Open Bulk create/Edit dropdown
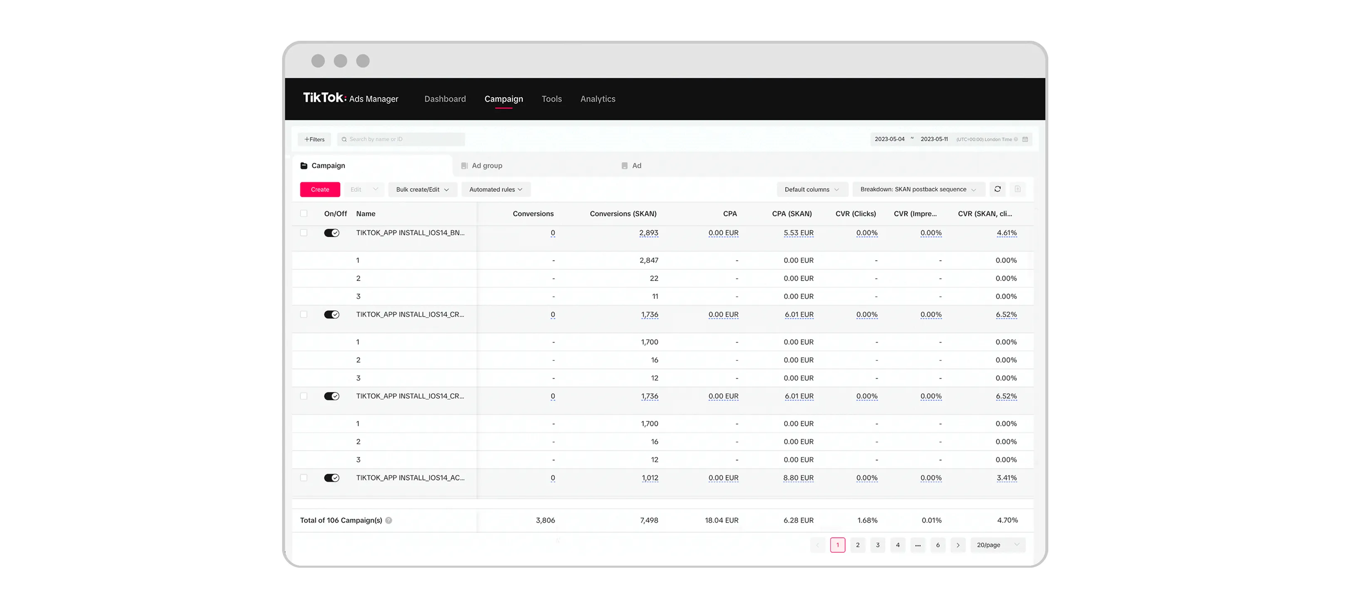 pyautogui.click(x=422, y=189)
